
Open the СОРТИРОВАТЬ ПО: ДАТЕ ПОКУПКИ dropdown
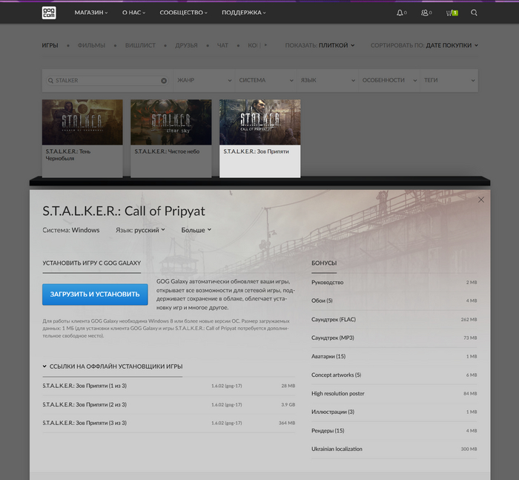pyautogui.click(x=424, y=45)
